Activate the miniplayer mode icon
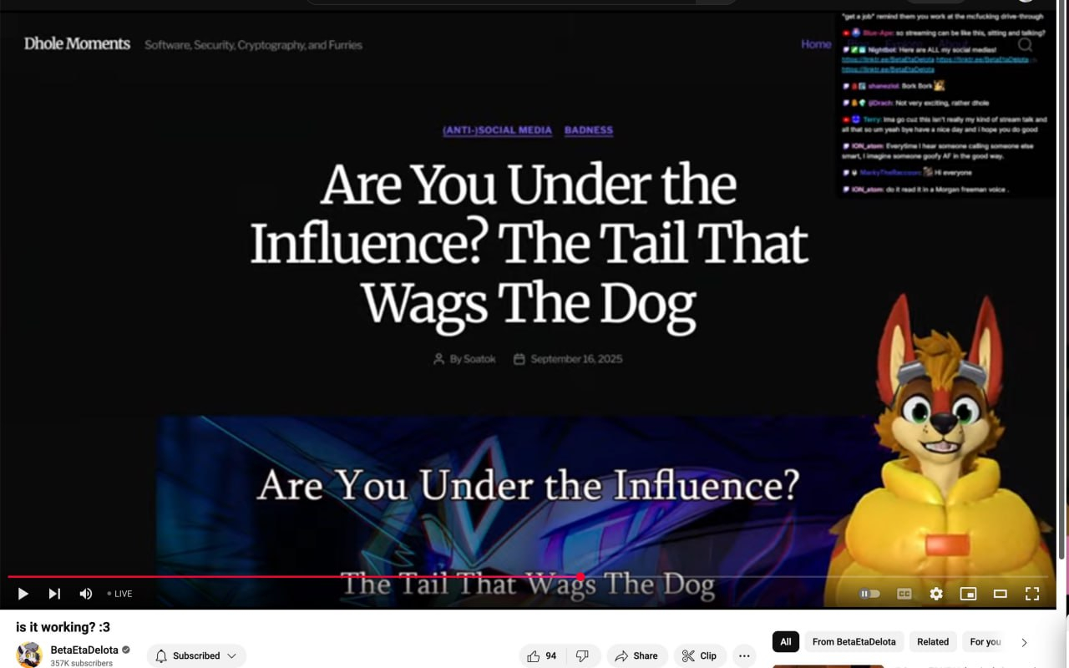1069x668 pixels. click(x=968, y=594)
